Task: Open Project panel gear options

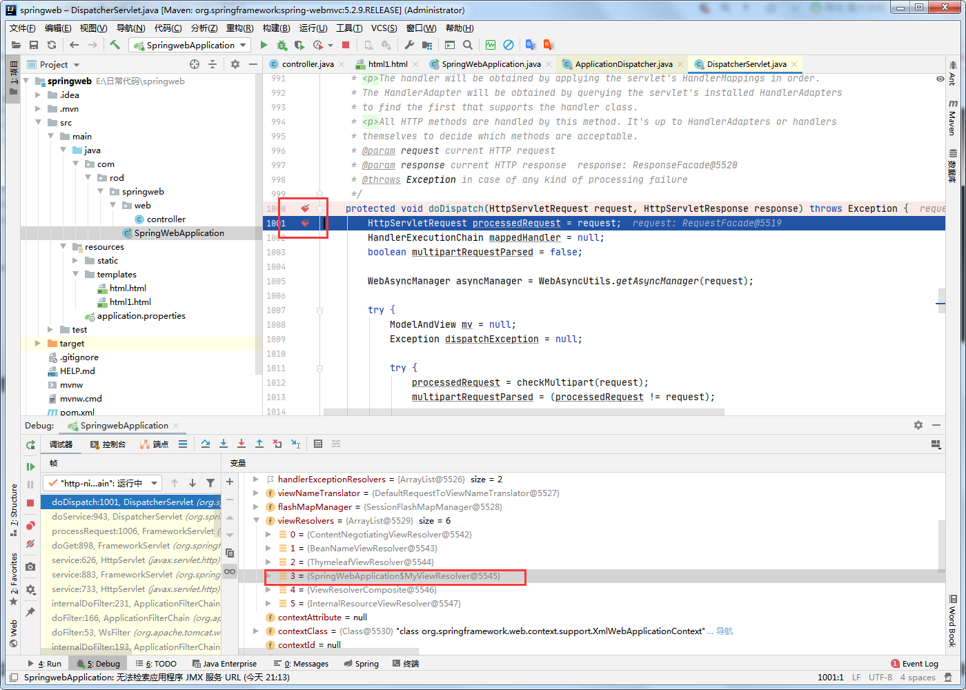Action: (235, 64)
